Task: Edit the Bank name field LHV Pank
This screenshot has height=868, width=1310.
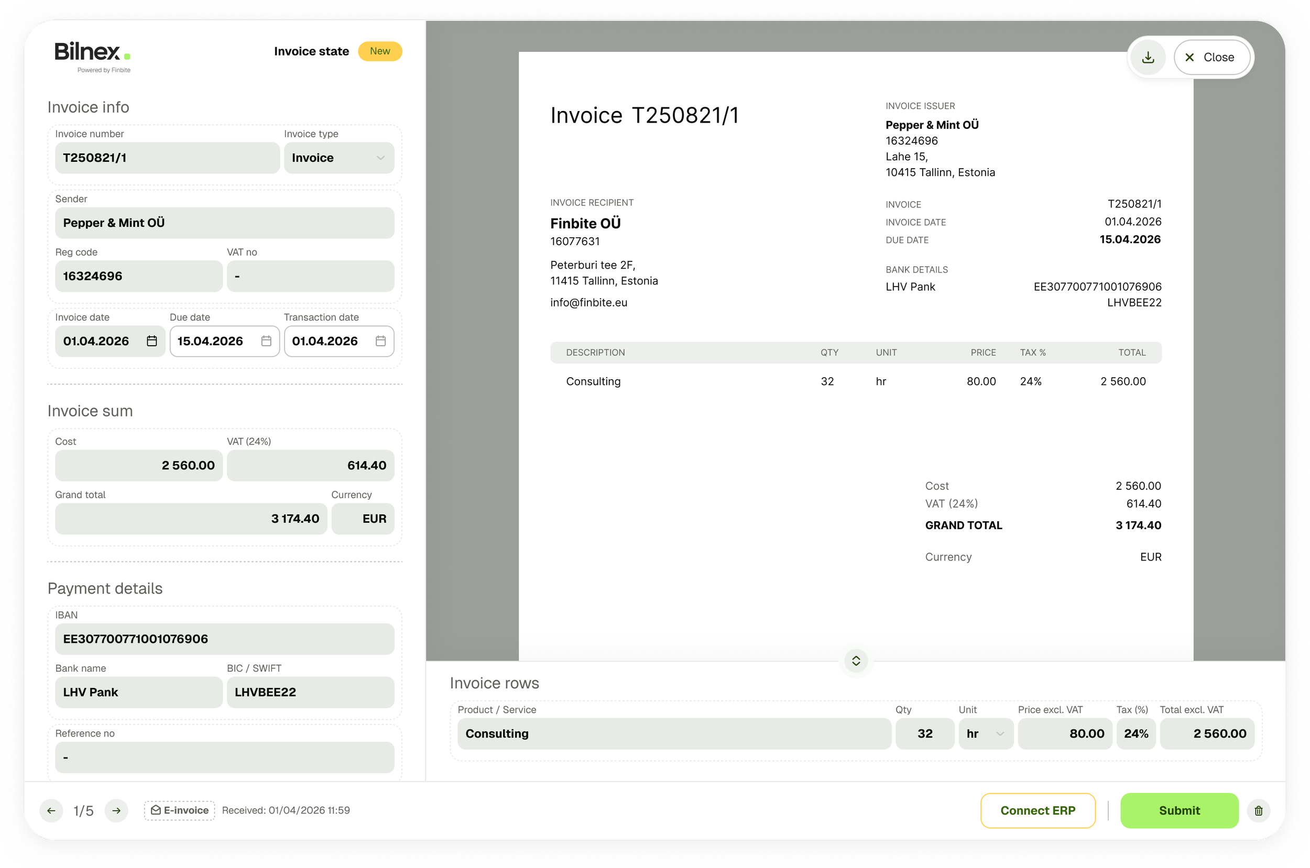Action: 139,692
